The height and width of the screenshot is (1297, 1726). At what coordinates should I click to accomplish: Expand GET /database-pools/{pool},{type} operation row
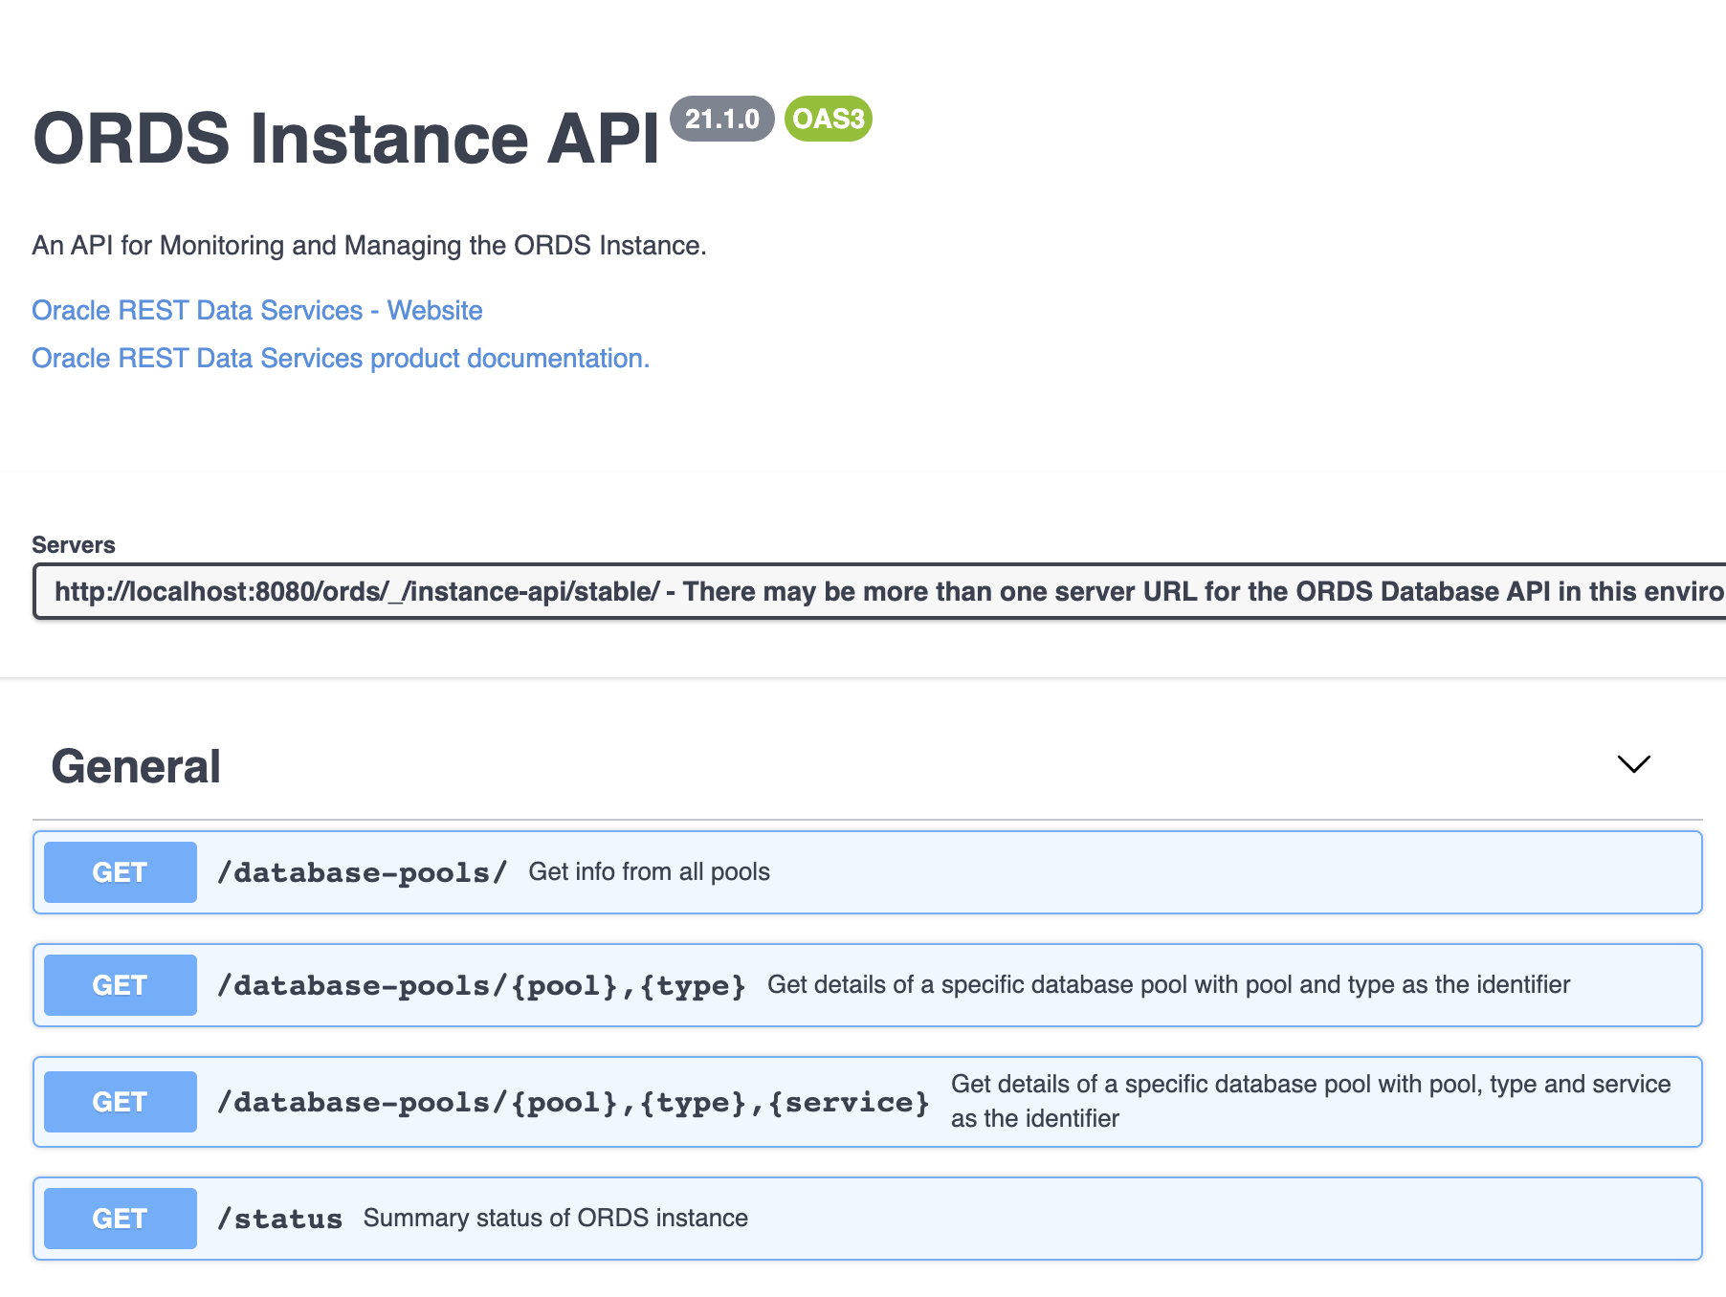[x=868, y=985]
